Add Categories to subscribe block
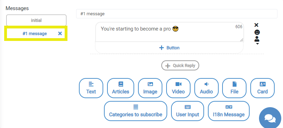283x128 pixels. pos(136,111)
